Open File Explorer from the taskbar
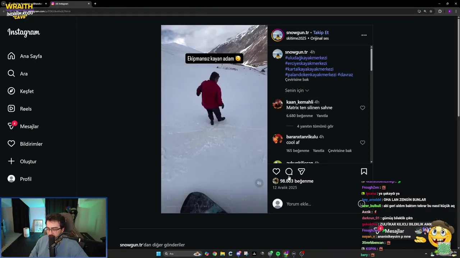The width and height of the screenshot is (460, 258). pos(222,254)
